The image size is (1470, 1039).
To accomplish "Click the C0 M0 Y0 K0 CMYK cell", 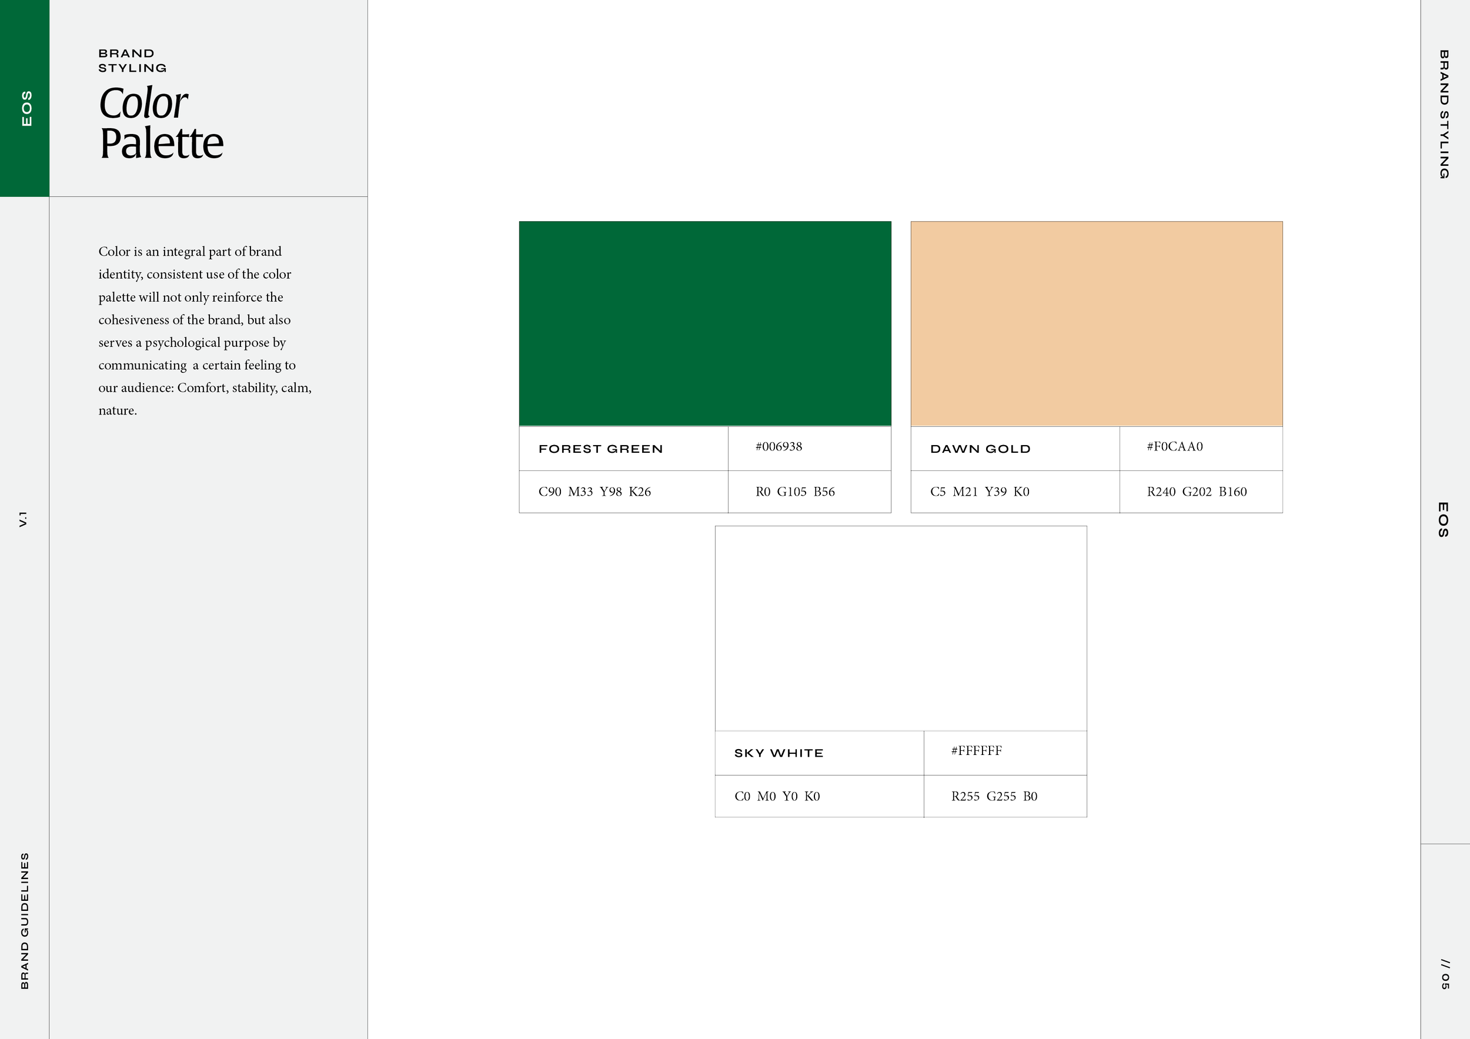I will coord(777,796).
